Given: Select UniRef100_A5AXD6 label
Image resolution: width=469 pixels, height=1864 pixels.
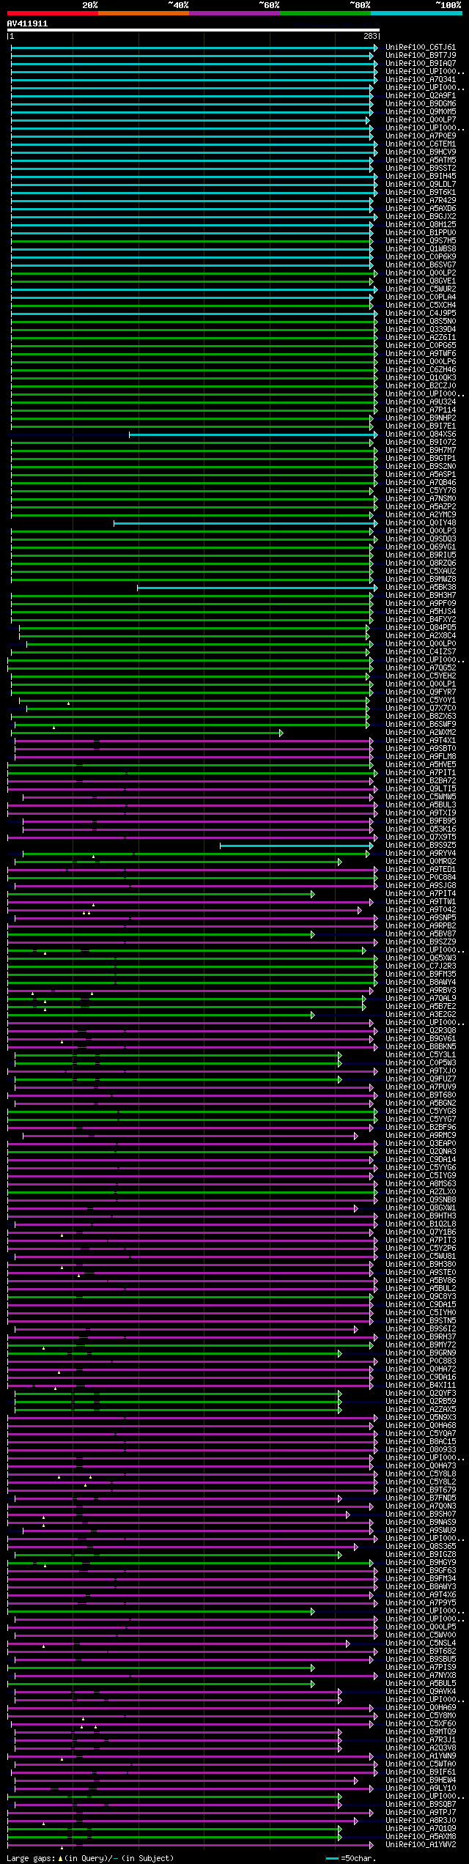Looking at the screenshot, I should pos(421,209).
